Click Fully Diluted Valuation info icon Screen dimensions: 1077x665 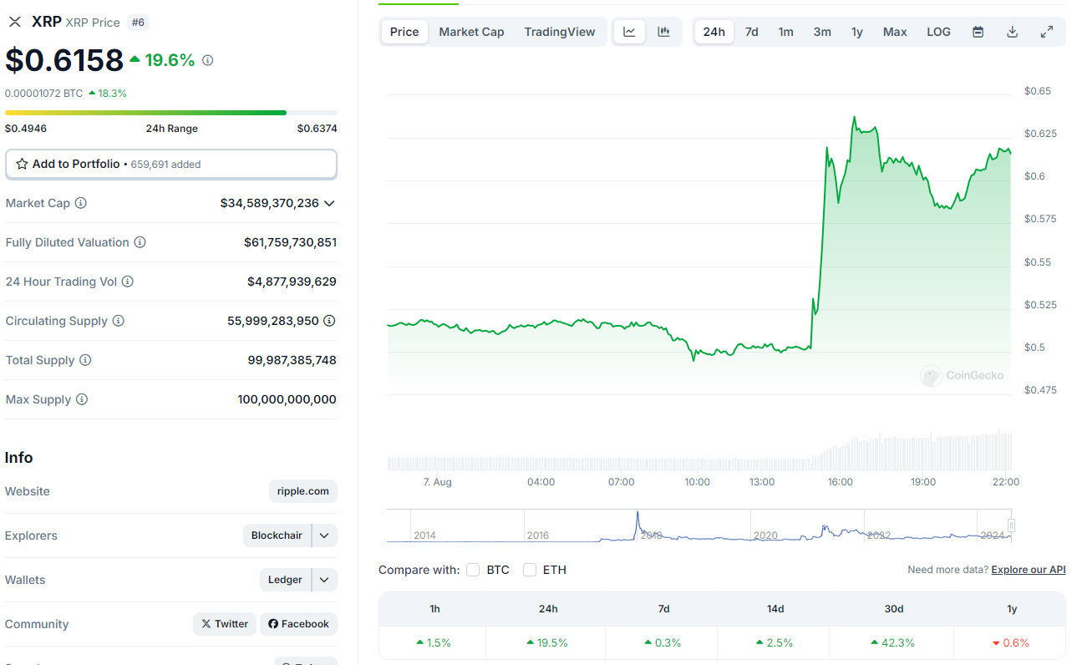click(140, 242)
